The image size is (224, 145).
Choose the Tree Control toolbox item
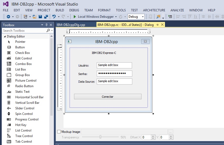[x=24, y=136]
